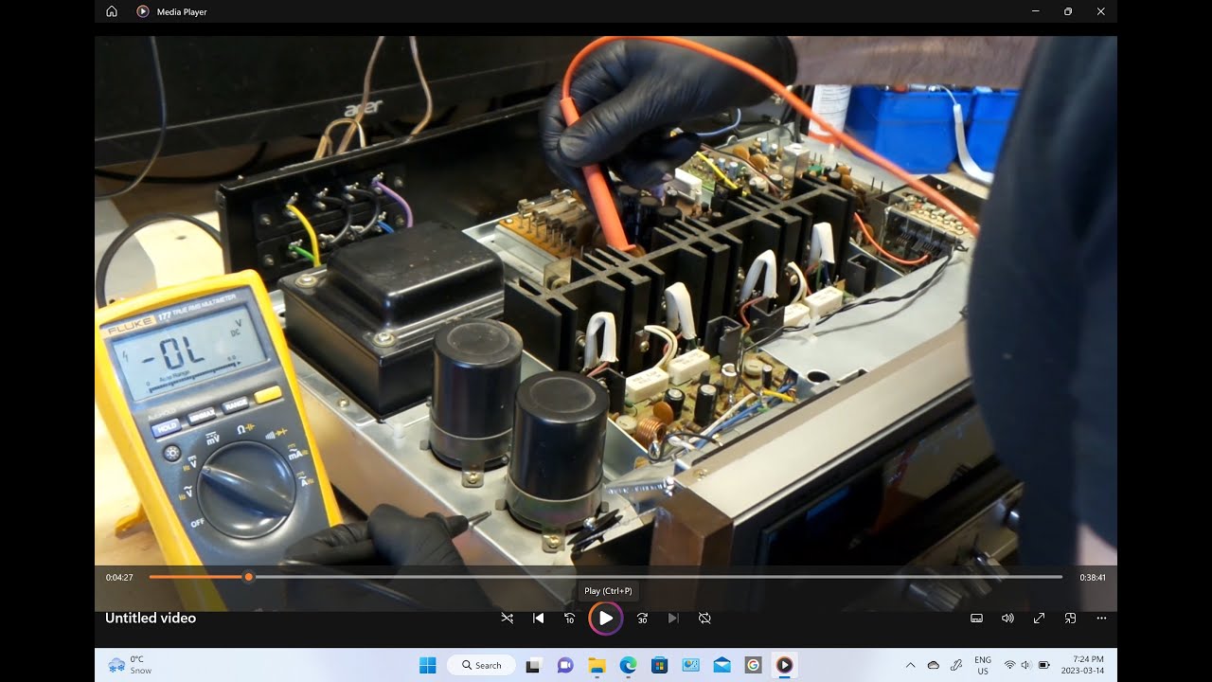
Task: Open the Chat app on the taskbar
Action: pyautogui.click(x=565, y=665)
